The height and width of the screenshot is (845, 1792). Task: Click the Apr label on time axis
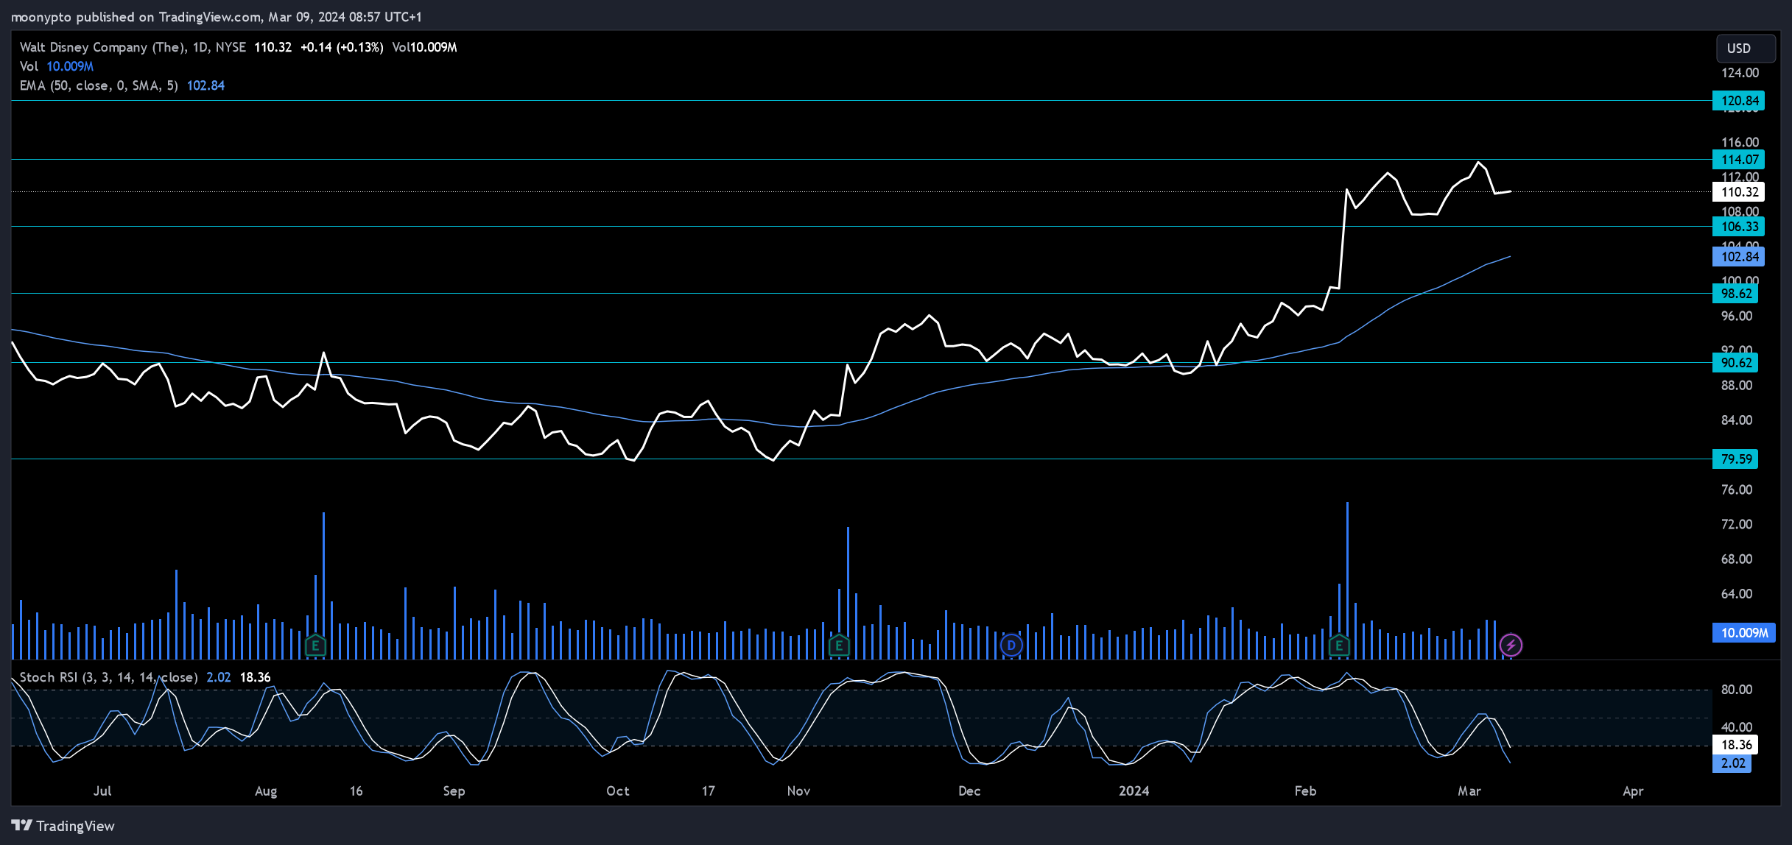point(1633,791)
